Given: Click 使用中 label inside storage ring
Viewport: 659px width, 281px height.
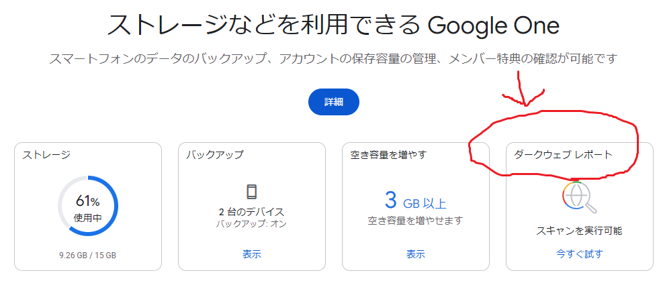Looking at the screenshot, I should pyautogui.click(x=88, y=218).
